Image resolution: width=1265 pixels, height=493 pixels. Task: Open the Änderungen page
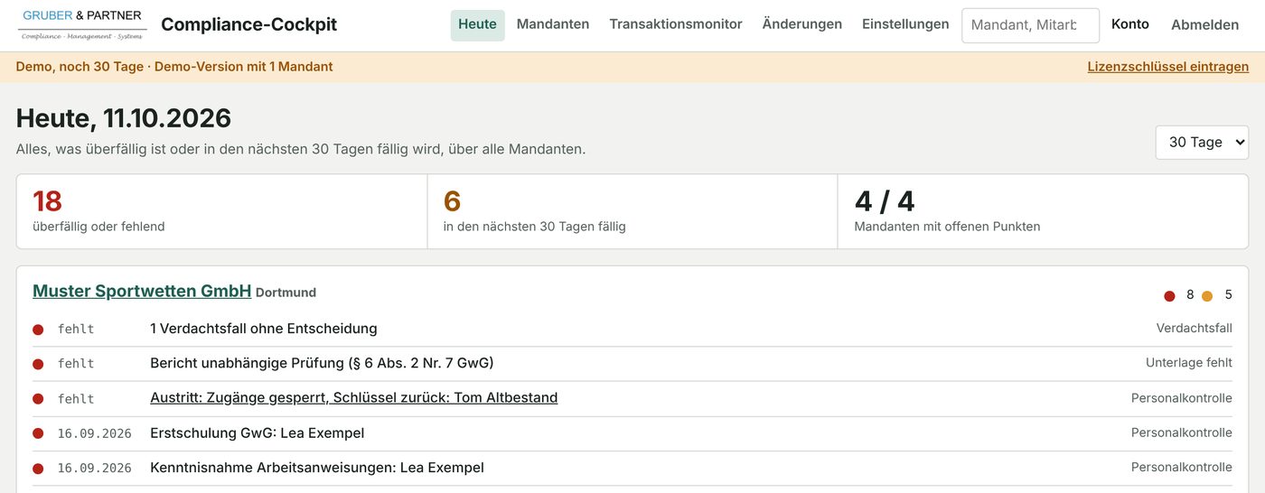tap(802, 24)
